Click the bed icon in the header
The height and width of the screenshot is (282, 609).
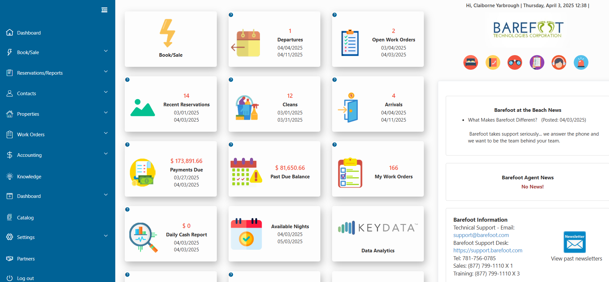(x=471, y=63)
